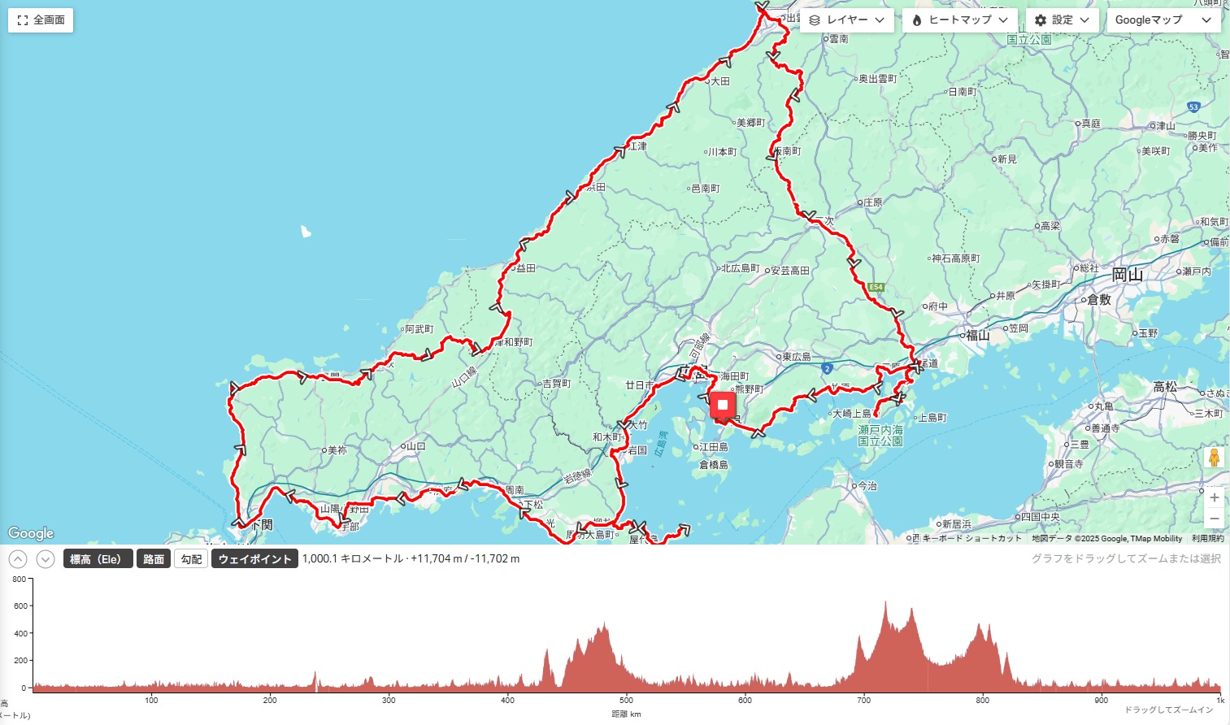Open the レイヤー layers dropdown
Image resolution: width=1230 pixels, height=725 pixels.
tap(846, 20)
